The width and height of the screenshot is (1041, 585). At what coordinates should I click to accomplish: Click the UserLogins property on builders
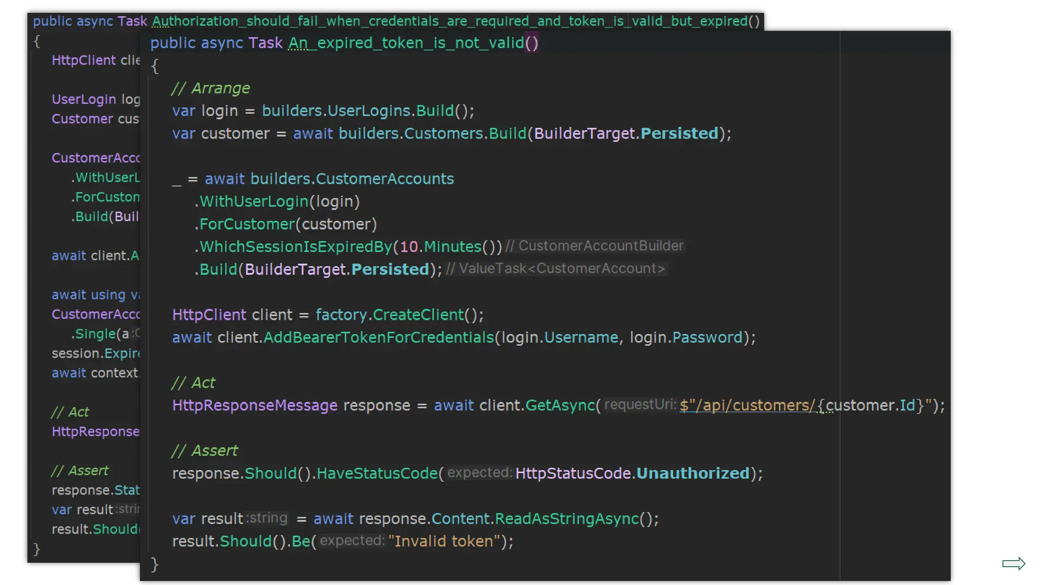tap(369, 111)
